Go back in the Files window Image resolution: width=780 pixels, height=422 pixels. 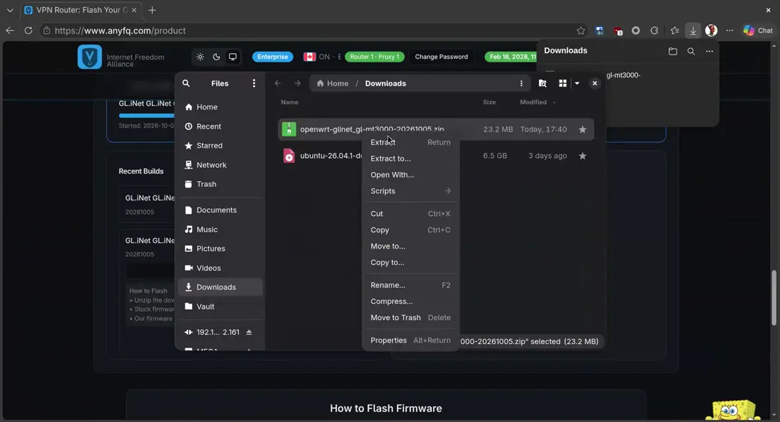click(277, 84)
